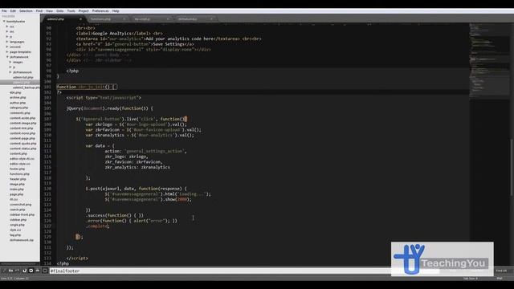Open author.php in the sidebar
Image resolution: width=514 pixels, height=289 pixels.
(x=18, y=103)
